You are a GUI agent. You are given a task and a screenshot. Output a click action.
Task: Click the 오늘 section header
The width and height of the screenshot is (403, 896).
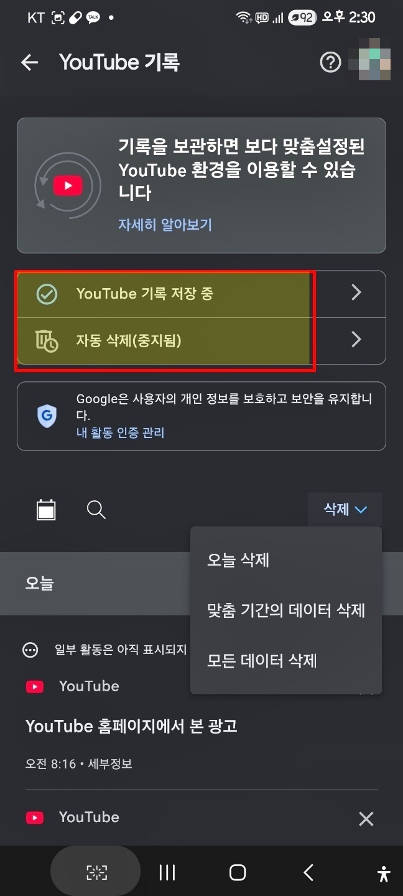tap(40, 583)
